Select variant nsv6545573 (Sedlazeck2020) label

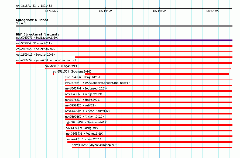[37, 38]
